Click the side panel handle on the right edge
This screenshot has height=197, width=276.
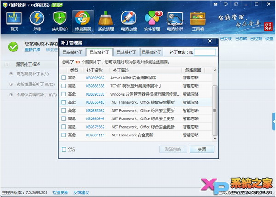pyautogui.click(x=274, y=121)
